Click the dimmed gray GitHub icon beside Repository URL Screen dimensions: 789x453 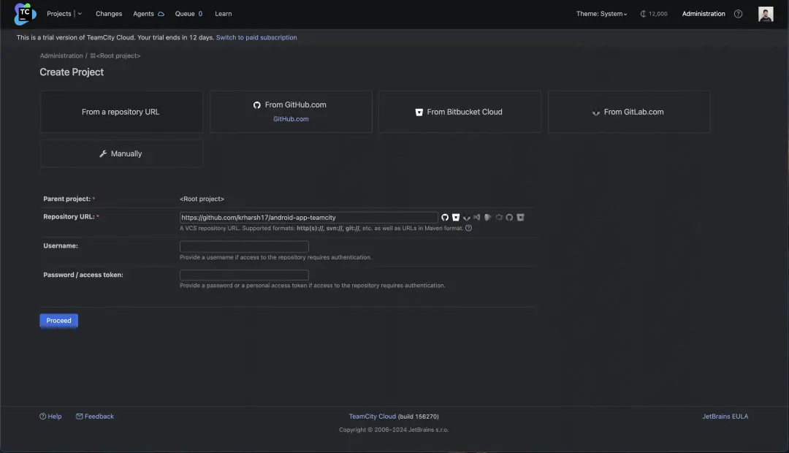(x=509, y=218)
